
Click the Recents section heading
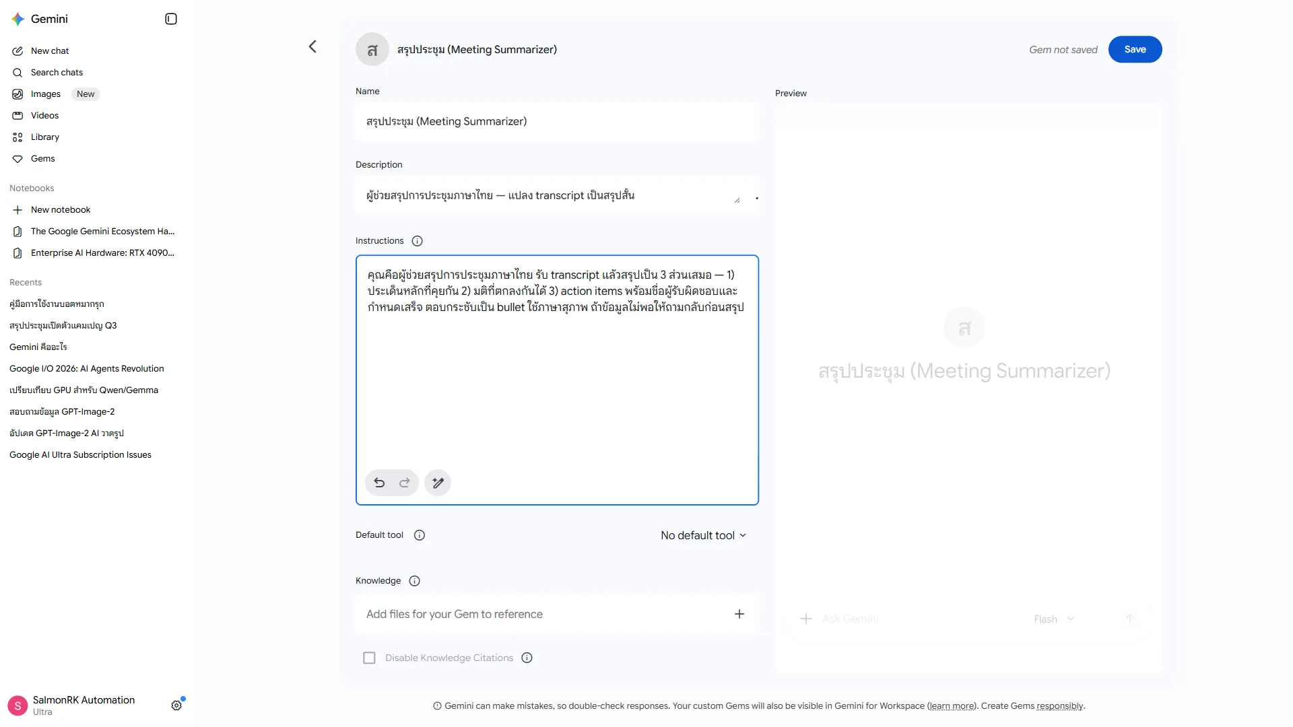(26, 283)
